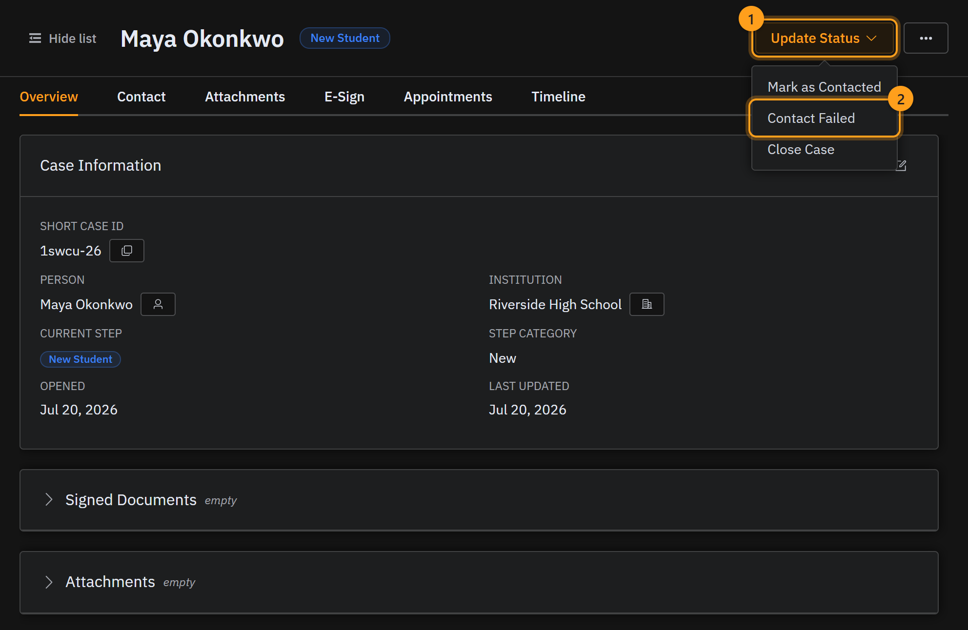968x630 pixels.
Task: Click the Attachments section title at bottom
Action: coord(110,582)
